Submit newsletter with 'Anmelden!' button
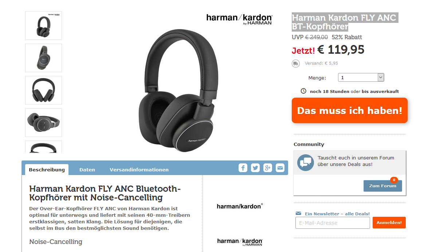The width and height of the screenshot is (436, 252). [389, 223]
